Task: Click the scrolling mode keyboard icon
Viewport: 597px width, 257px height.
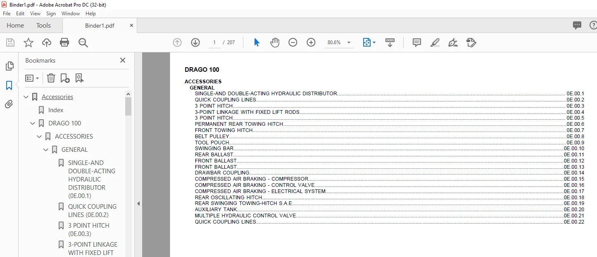Action: point(390,42)
